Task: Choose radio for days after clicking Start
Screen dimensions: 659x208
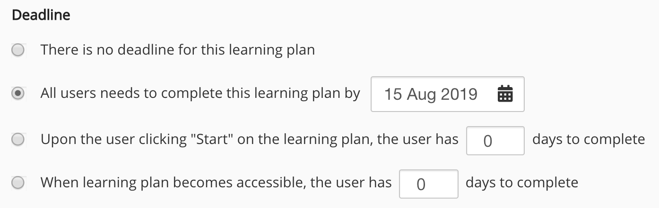Action: [x=18, y=140]
